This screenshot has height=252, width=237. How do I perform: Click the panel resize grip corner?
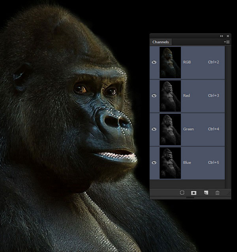pos(229,193)
